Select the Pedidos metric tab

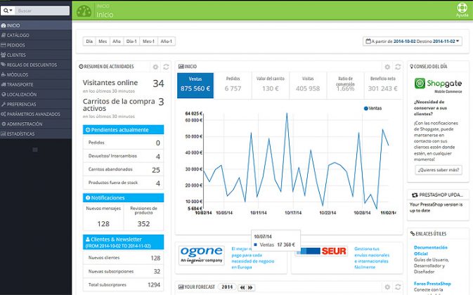pyautogui.click(x=233, y=84)
